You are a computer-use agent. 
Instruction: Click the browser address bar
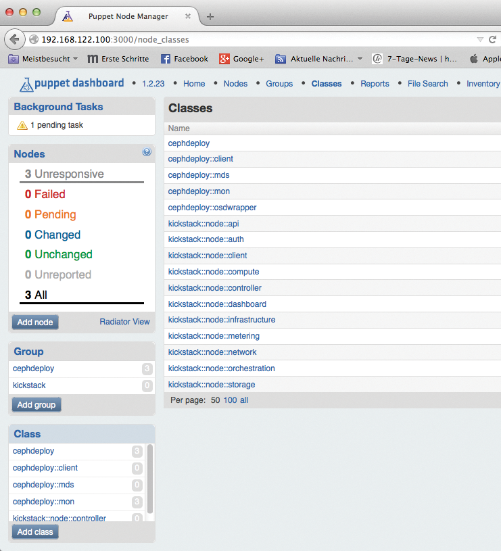(x=257, y=40)
